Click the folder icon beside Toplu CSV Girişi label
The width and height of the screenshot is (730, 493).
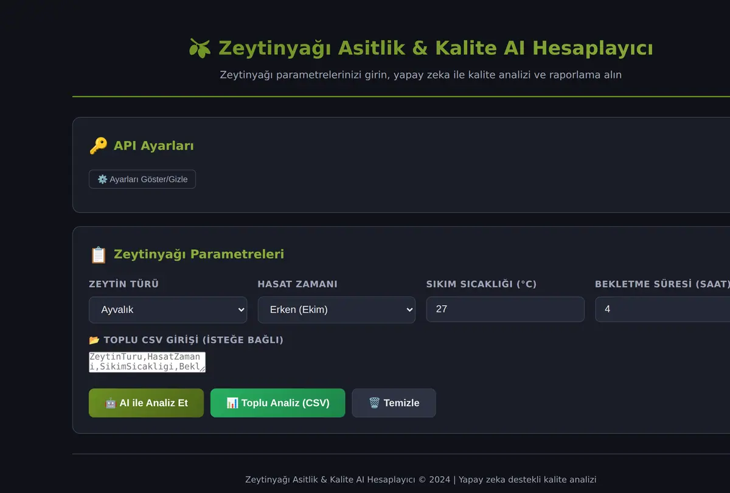(94, 340)
